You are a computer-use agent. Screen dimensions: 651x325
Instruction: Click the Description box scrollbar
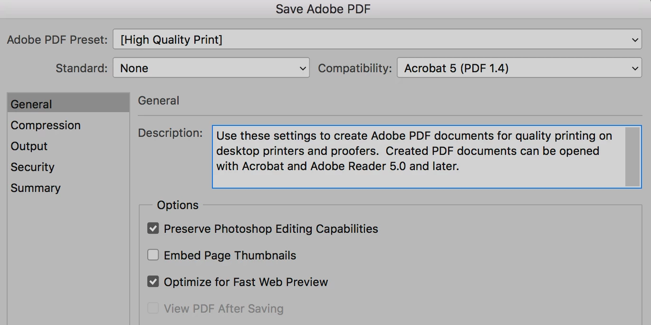coord(632,157)
